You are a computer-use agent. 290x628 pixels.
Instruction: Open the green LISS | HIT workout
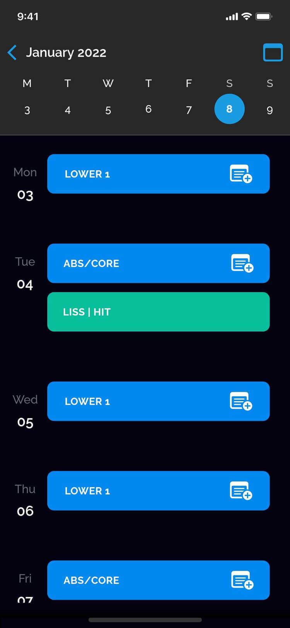pos(158,312)
